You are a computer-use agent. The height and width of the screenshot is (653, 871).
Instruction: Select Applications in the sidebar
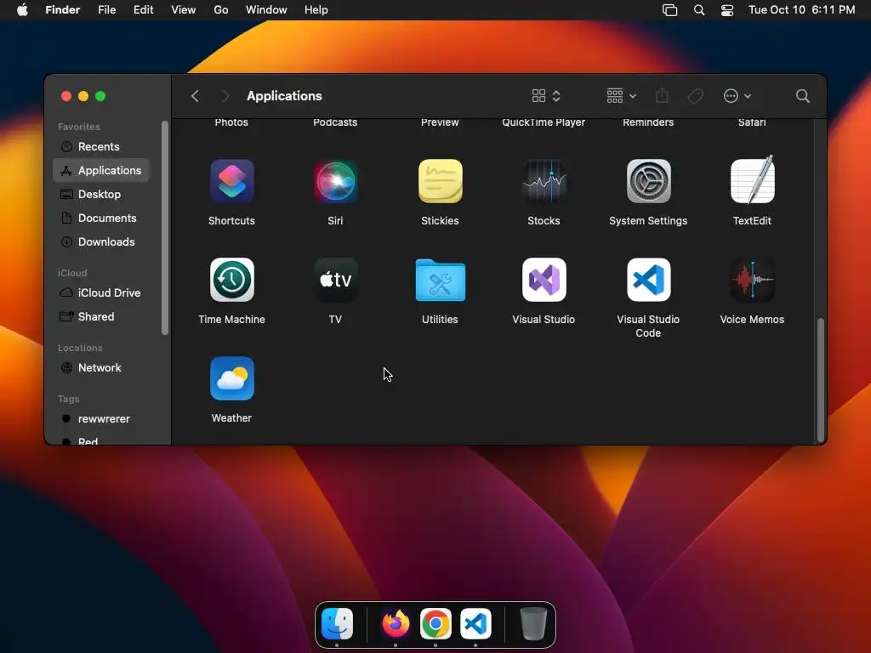101,170
